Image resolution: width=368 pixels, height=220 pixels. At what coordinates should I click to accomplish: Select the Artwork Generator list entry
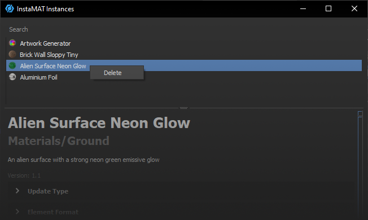point(184,43)
